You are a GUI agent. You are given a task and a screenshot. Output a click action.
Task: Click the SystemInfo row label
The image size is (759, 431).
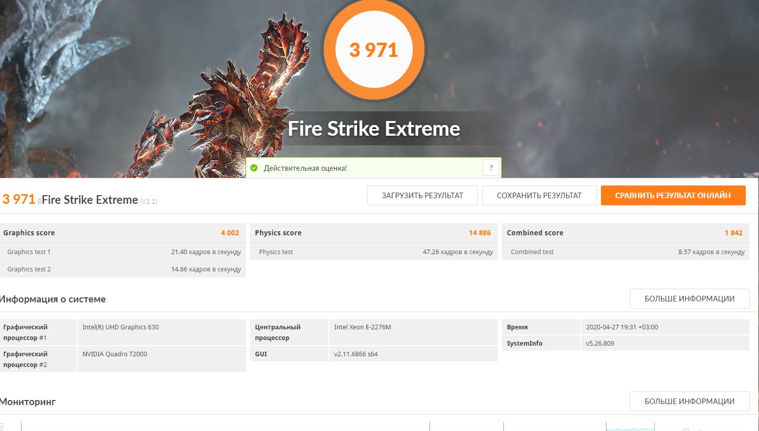(x=525, y=344)
